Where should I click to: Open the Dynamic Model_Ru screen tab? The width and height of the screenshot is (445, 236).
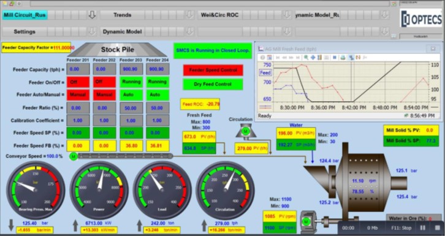click(318, 15)
